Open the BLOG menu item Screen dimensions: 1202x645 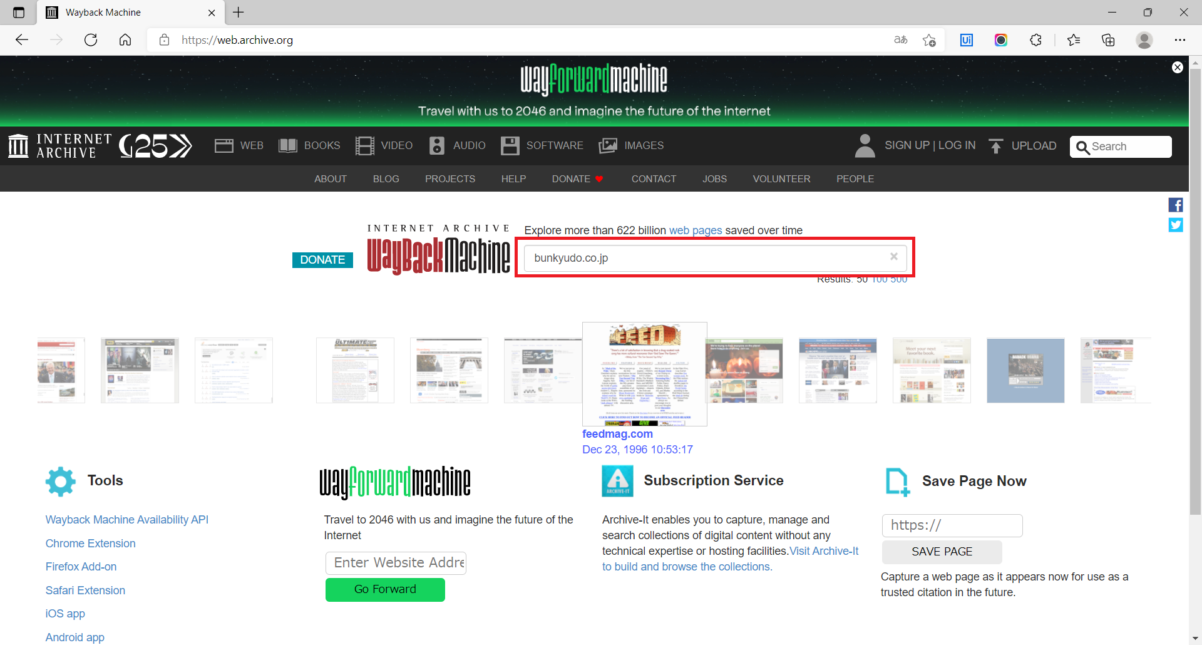[x=386, y=179]
